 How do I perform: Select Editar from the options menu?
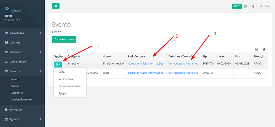tap(62, 72)
